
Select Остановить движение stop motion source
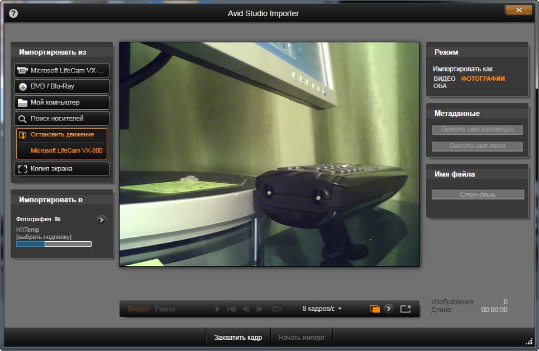click(62, 135)
